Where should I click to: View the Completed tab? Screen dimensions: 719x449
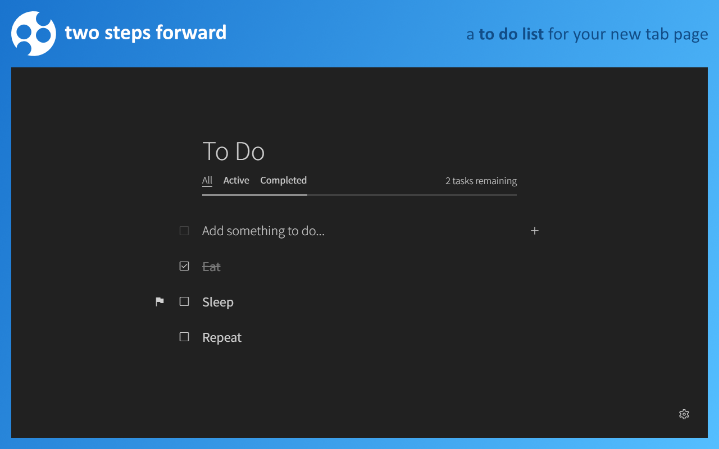(283, 180)
